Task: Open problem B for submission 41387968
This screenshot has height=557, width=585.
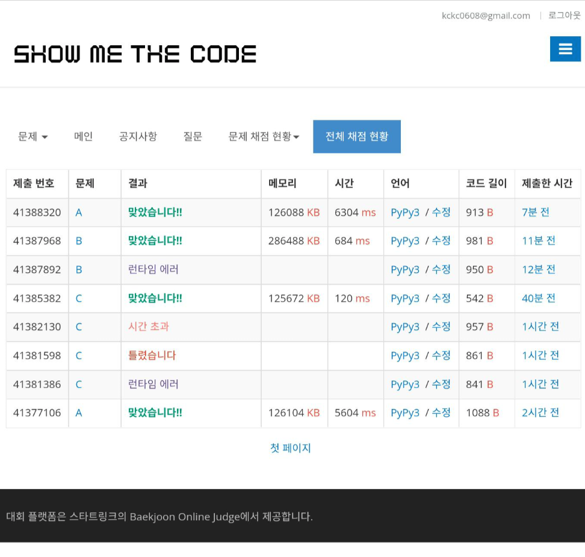Action: [x=79, y=241]
